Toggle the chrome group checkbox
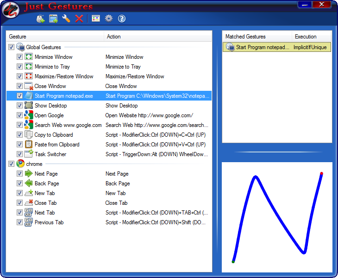The height and width of the screenshot is (278, 338). pyautogui.click(x=11, y=164)
